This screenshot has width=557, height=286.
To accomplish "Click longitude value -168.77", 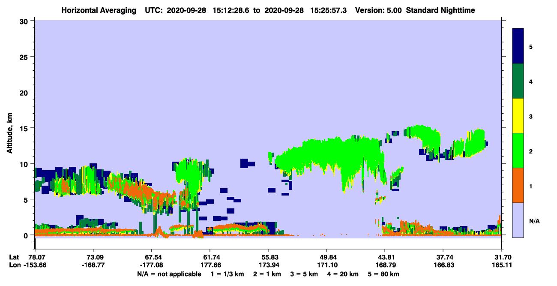I will click(93, 265).
